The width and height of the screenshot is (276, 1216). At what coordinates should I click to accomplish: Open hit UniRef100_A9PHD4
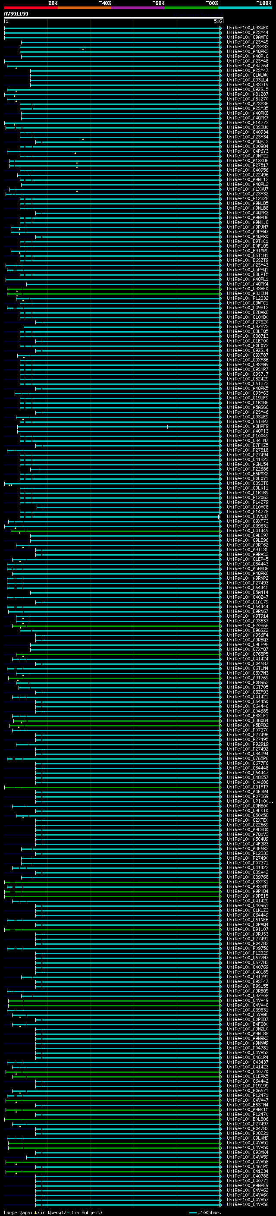pyautogui.click(x=248, y=891)
